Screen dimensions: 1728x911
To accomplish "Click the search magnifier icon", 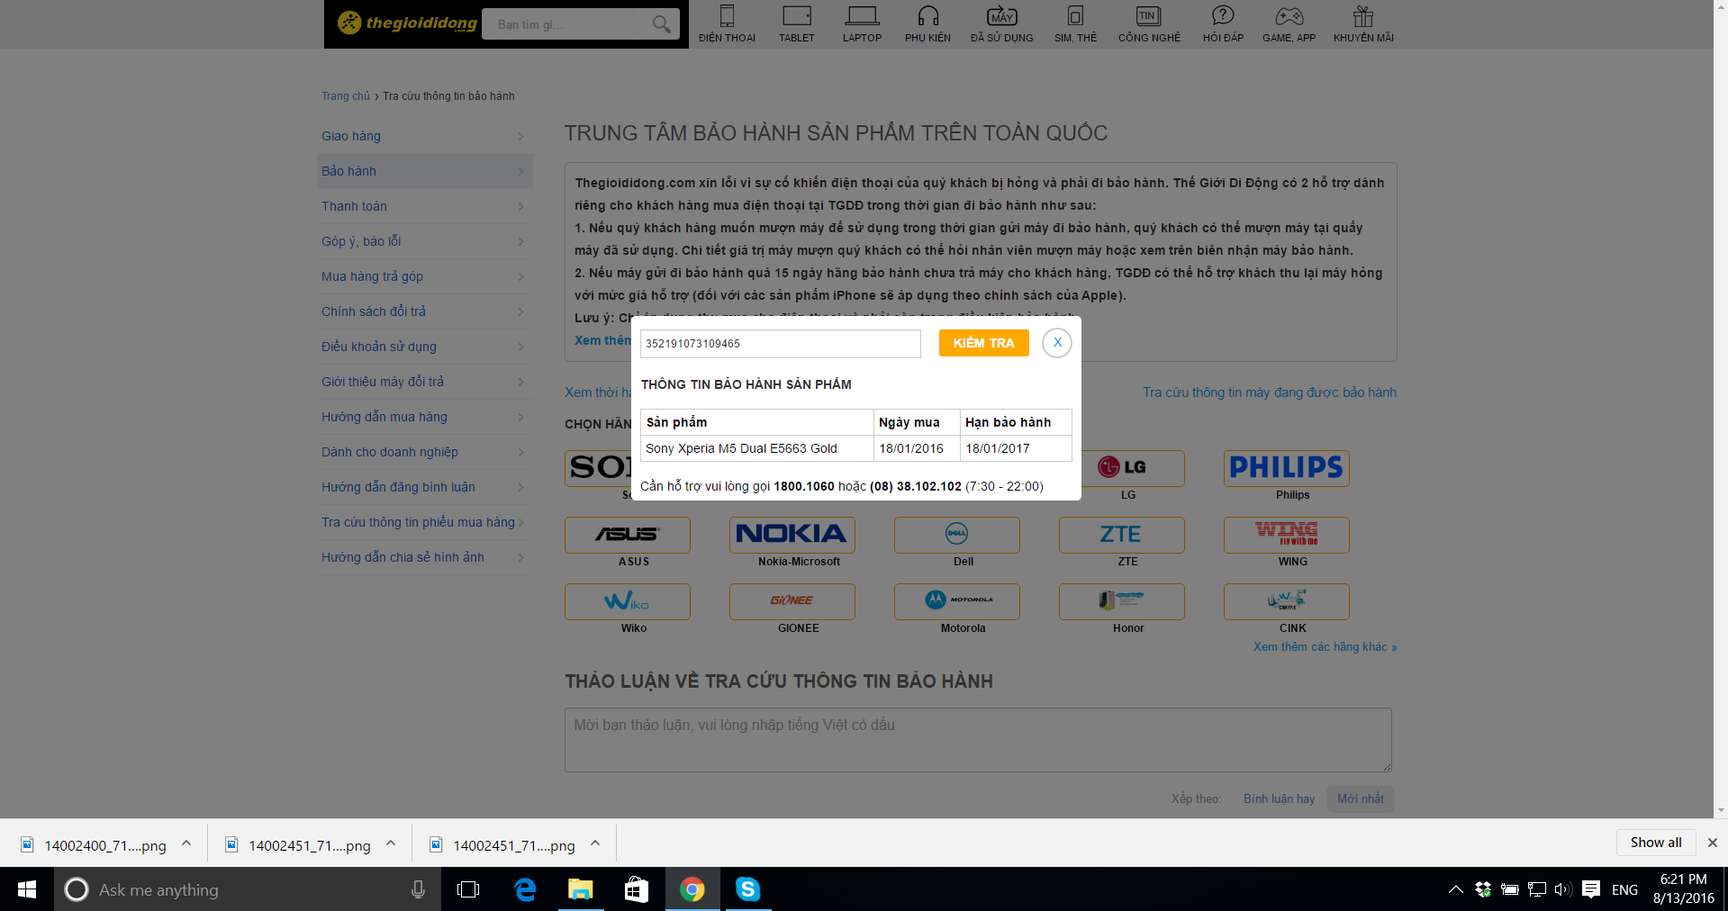I will tap(661, 24).
